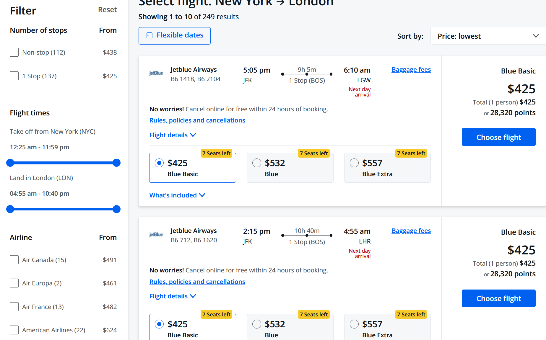The height and width of the screenshot is (340, 546).
Task: Click the left handle of the takeoff time slider
Action: tap(10, 163)
